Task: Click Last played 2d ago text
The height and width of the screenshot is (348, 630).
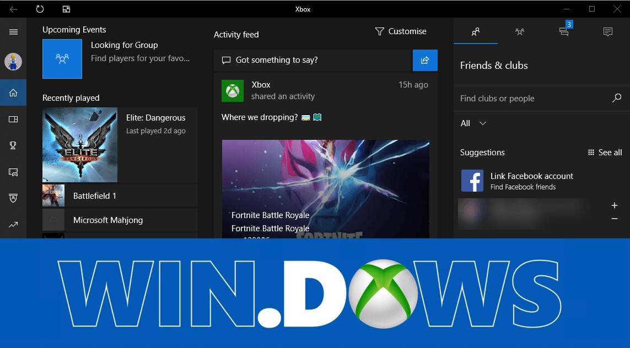Action: pyautogui.click(x=156, y=131)
